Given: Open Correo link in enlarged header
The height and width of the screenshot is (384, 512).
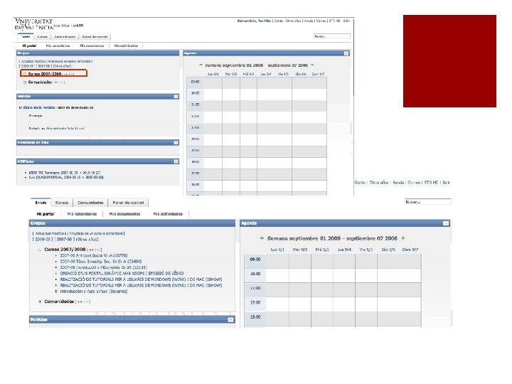Looking at the screenshot, I should click(414, 183).
